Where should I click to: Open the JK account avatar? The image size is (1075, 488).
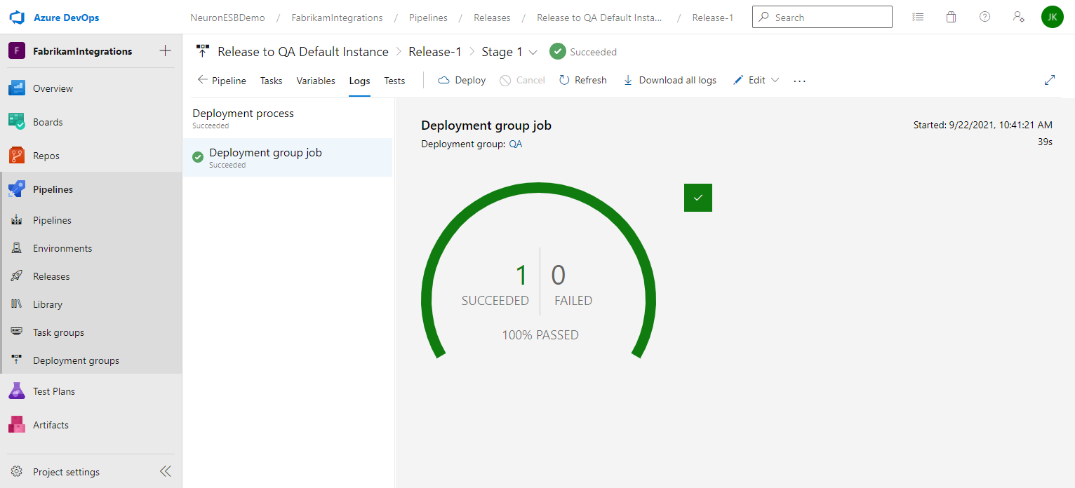click(1053, 18)
